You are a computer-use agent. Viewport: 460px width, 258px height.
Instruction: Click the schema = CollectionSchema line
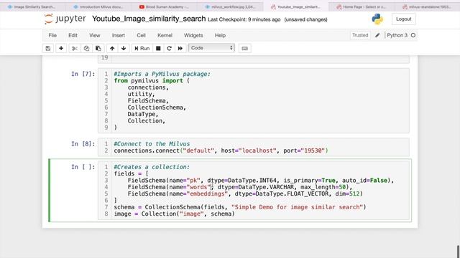pyautogui.click(x=240, y=207)
